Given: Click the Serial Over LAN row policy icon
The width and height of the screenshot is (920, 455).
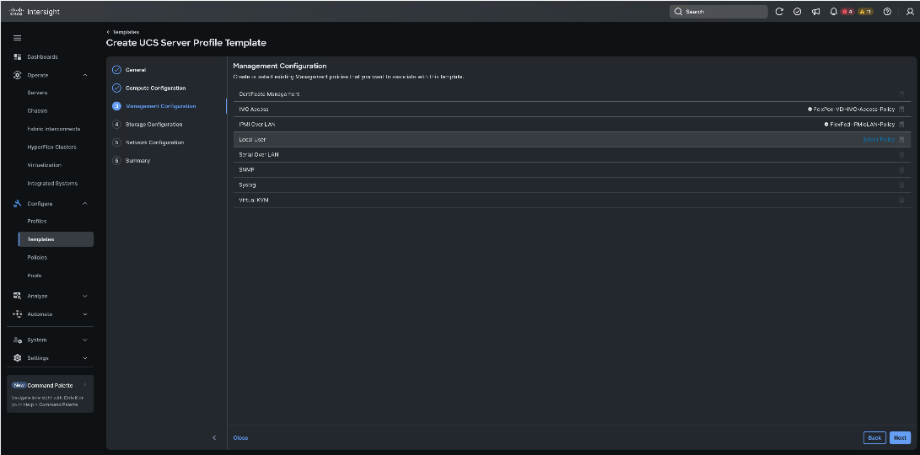Looking at the screenshot, I should click(901, 155).
